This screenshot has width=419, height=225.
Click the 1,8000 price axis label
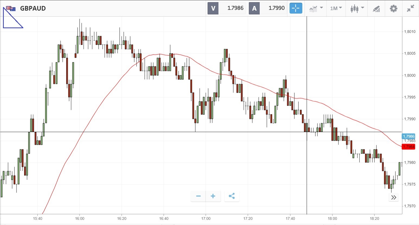click(410, 75)
